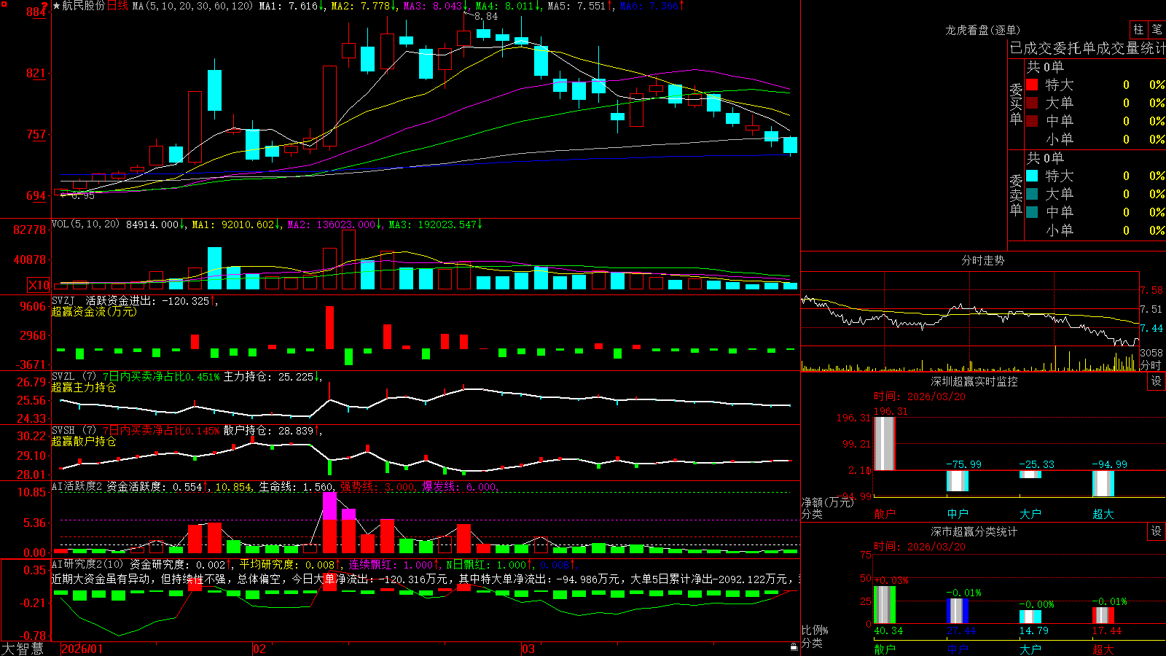Click the 设 settings icon for 深市超赢分类统计
The height and width of the screenshot is (656, 1166).
coord(1157,531)
